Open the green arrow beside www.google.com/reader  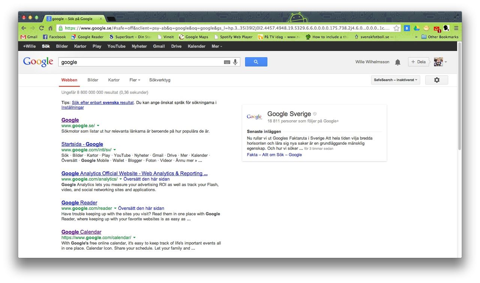(115, 208)
